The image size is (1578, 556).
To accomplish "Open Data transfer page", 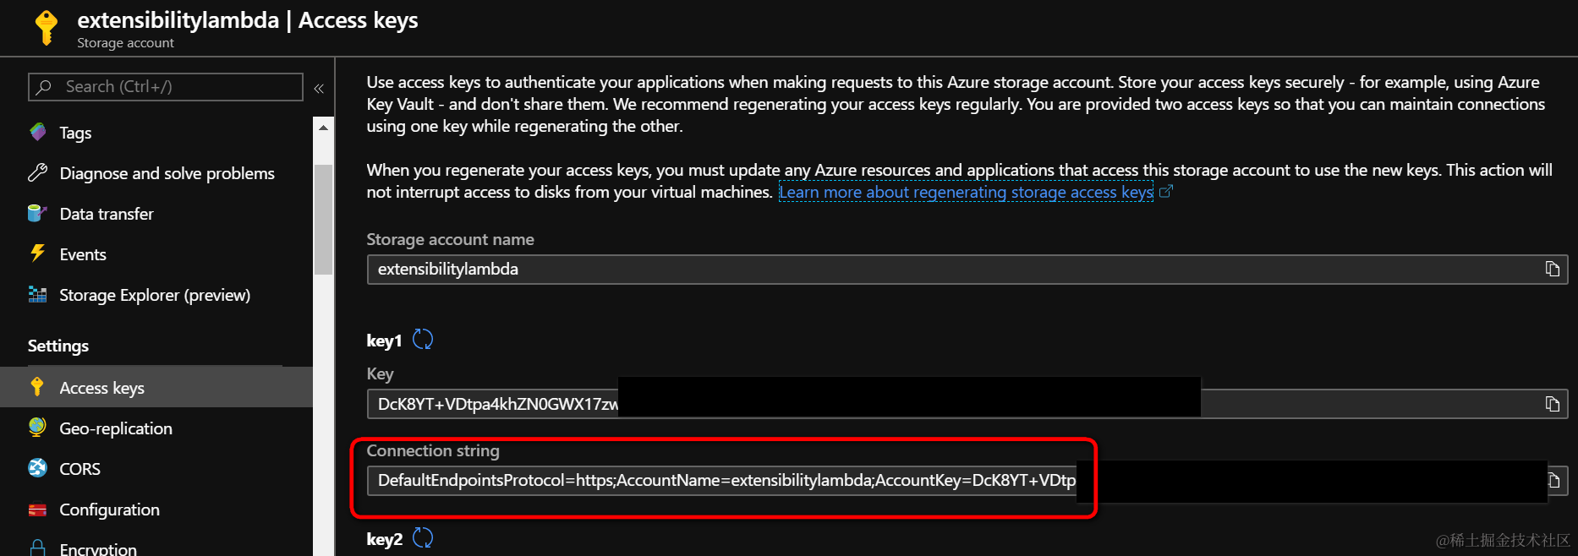I will (x=107, y=214).
